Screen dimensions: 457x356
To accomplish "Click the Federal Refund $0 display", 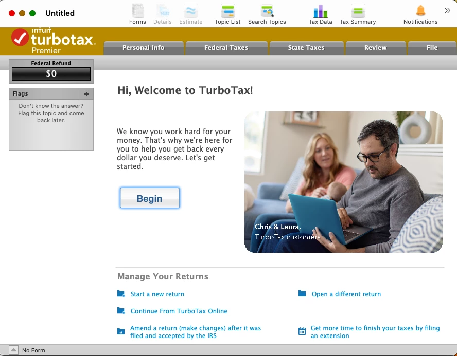I will pos(51,74).
